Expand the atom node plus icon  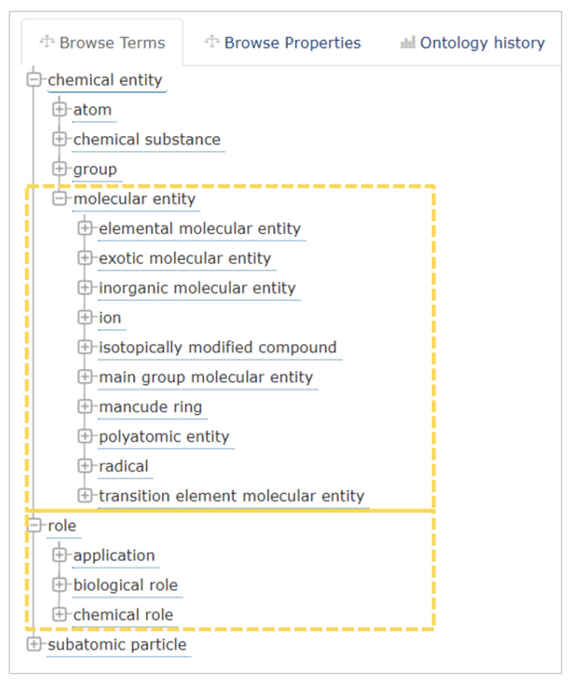[59, 109]
